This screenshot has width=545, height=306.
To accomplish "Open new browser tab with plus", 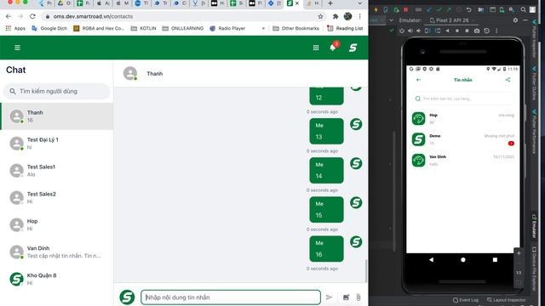I will click(x=330, y=3).
